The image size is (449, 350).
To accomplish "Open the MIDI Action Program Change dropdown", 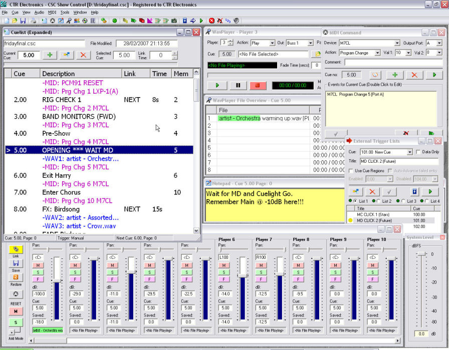I will point(377,53).
